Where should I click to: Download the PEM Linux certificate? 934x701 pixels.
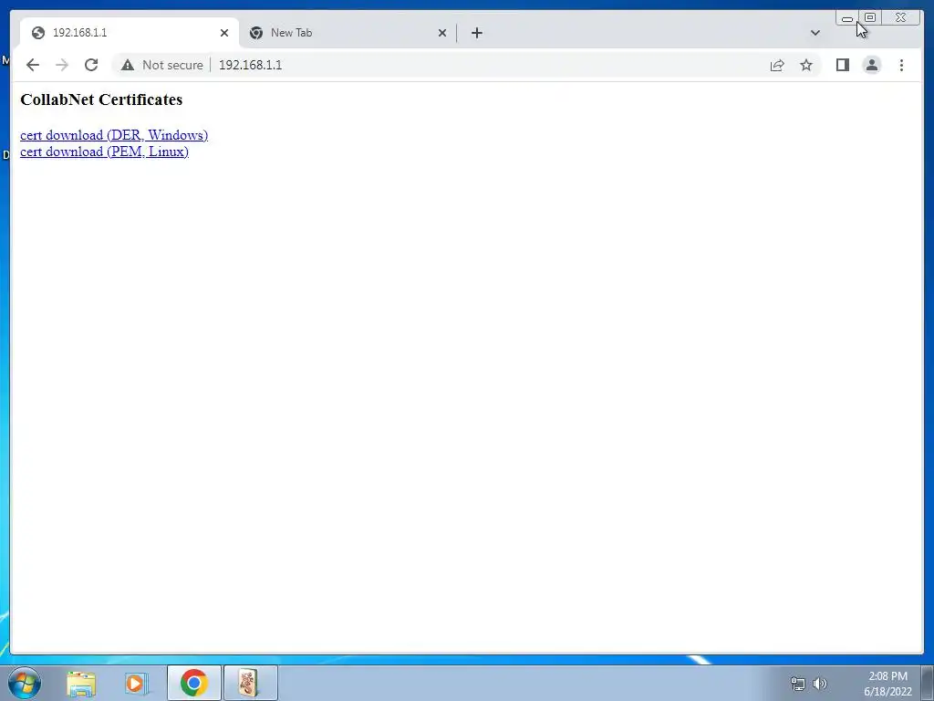pyautogui.click(x=104, y=152)
